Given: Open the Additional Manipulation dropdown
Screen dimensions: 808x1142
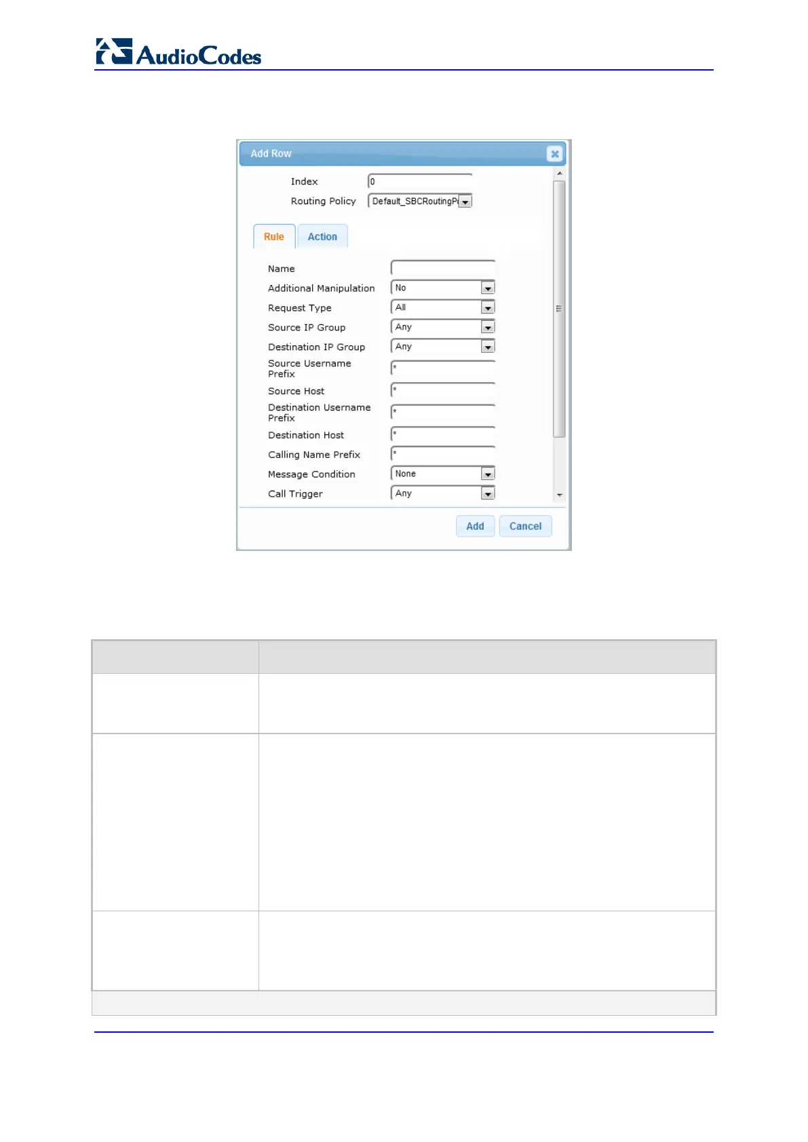Looking at the screenshot, I should [x=443, y=288].
